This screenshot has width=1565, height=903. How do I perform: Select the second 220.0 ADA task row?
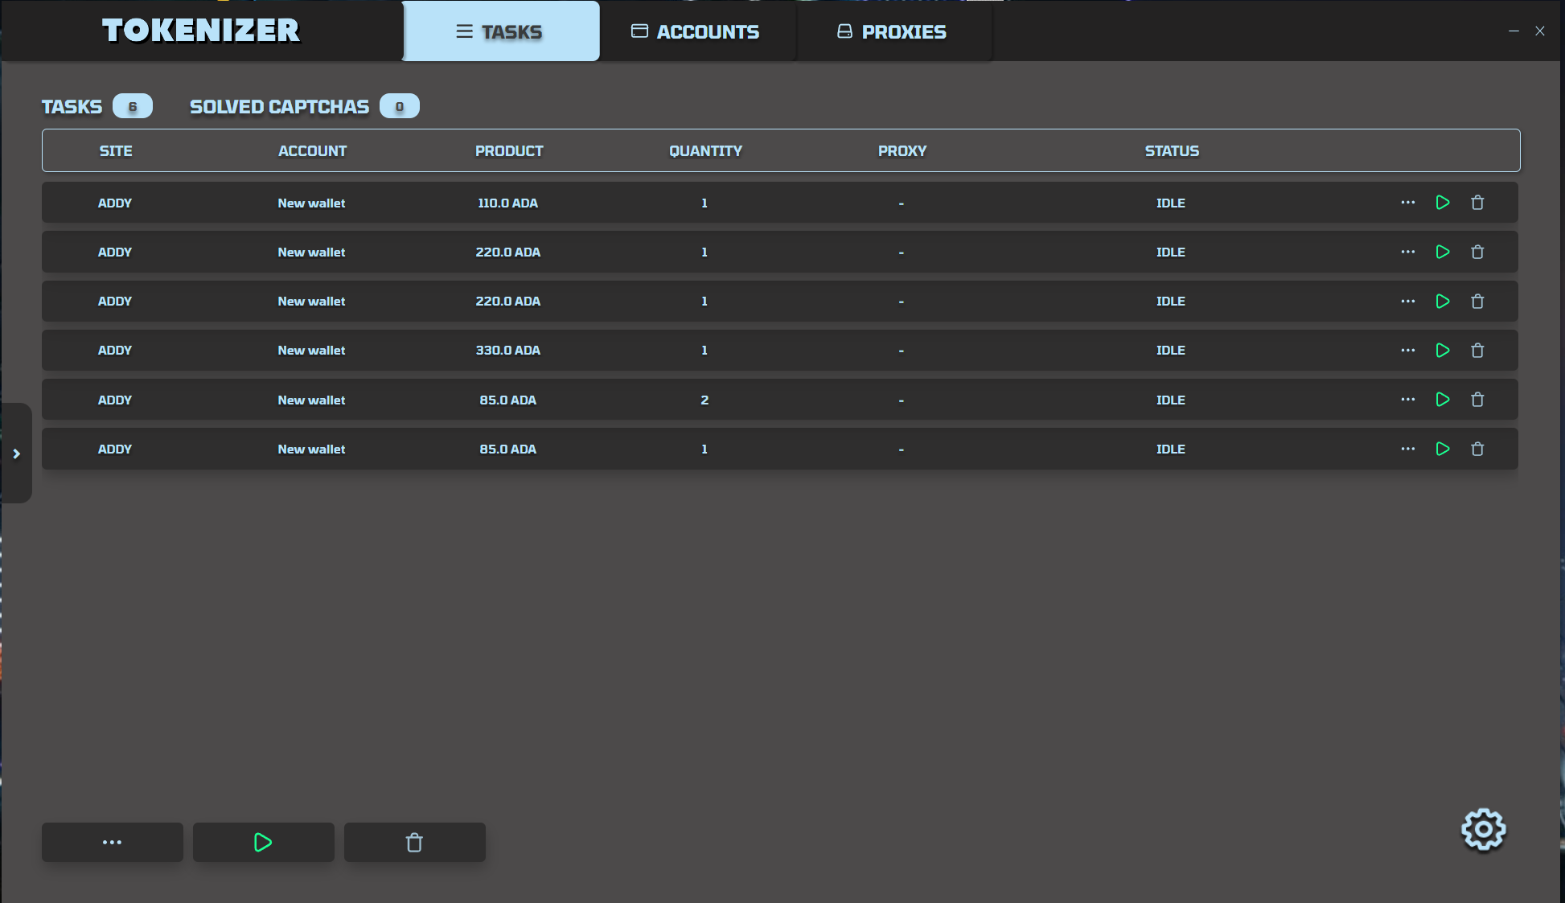(x=507, y=302)
